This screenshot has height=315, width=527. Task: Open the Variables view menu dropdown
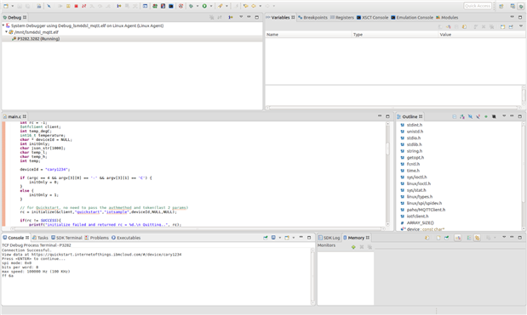click(521, 26)
